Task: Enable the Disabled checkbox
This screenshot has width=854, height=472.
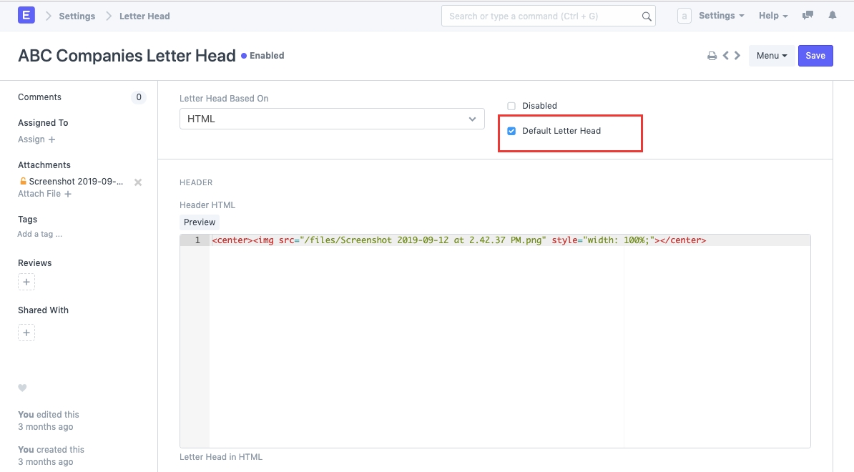Action: [511, 106]
